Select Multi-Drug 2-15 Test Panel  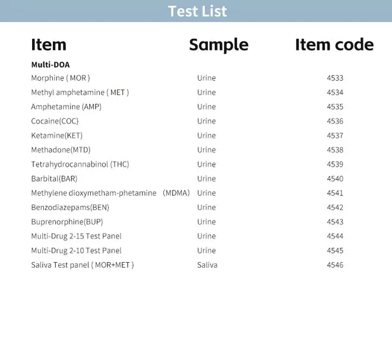pos(76,236)
